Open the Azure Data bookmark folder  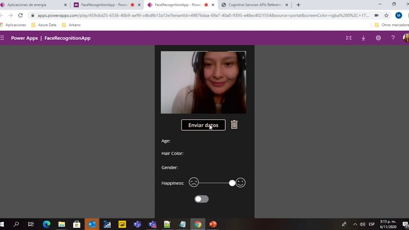[44, 25]
